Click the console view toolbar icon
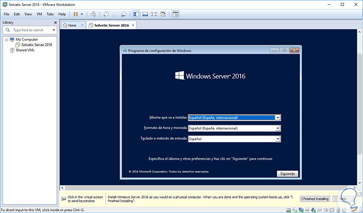The width and height of the screenshot is (363, 213). pyautogui.click(x=176, y=14)
